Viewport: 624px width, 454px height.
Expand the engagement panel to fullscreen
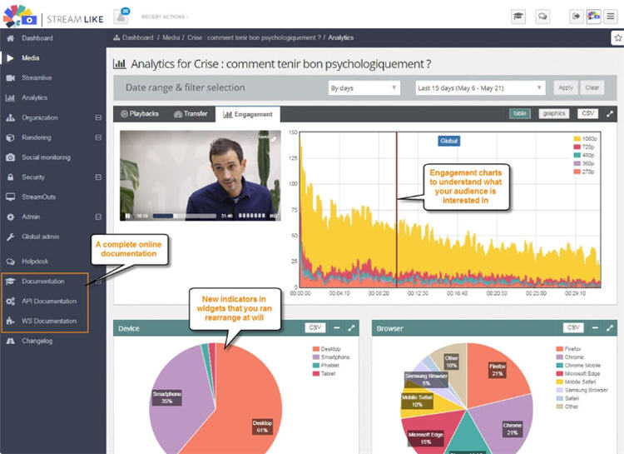pos(610,114)
